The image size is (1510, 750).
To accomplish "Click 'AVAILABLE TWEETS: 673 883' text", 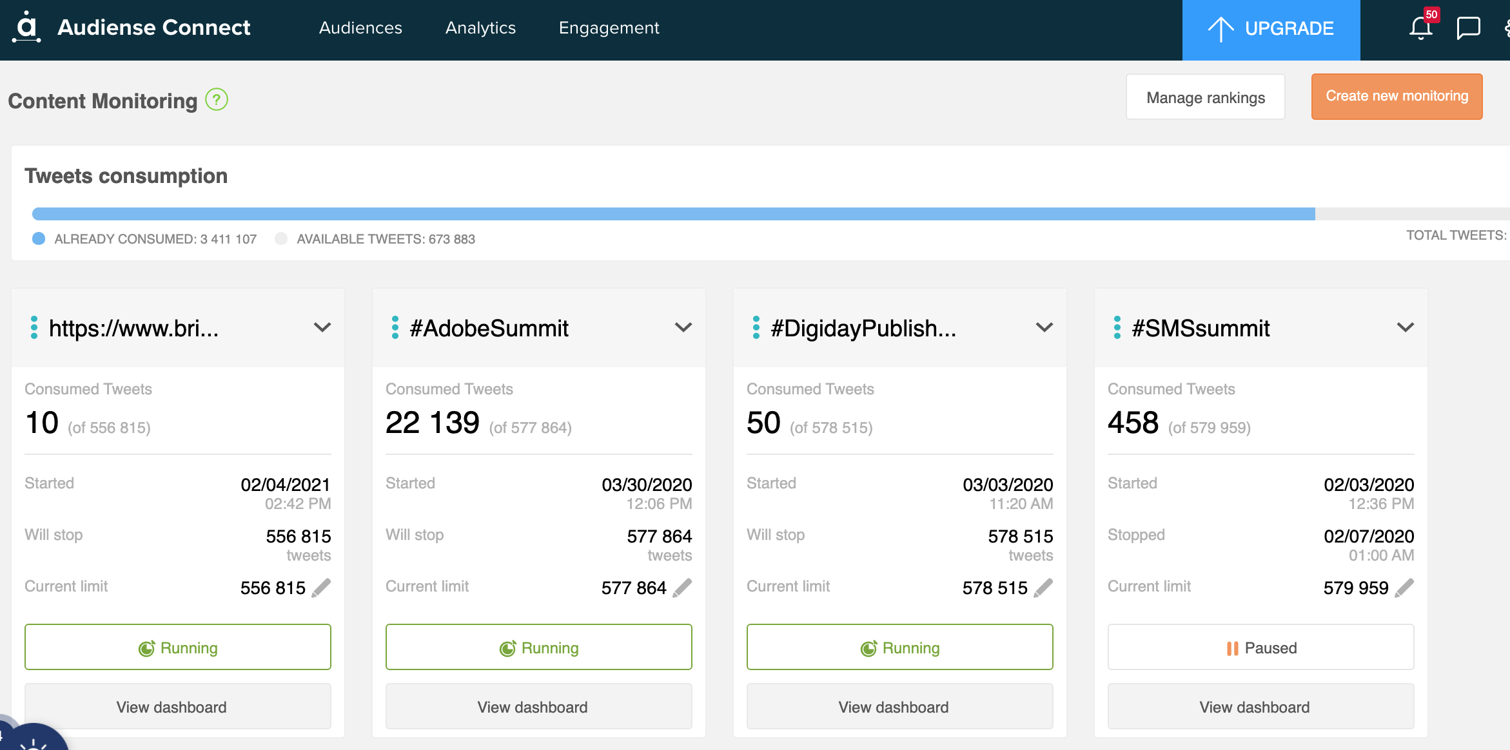I will click(386, 239).
